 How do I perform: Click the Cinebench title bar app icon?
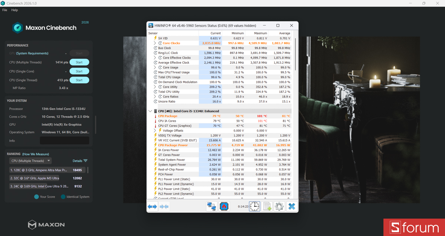point(3,3)
